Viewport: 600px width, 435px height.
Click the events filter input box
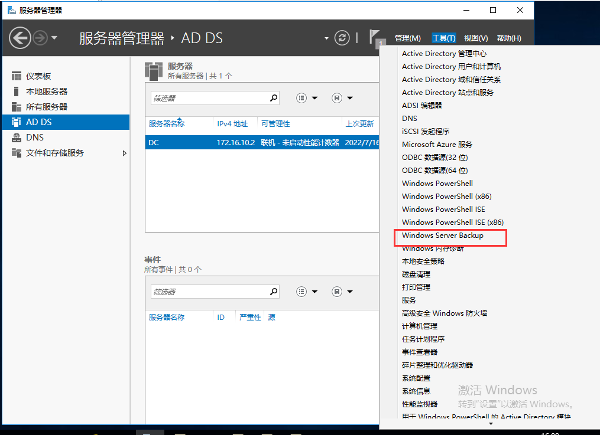[210, 292]
